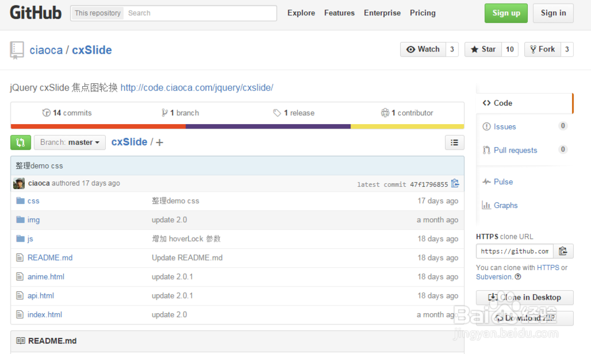Image resolution: width=591 pixels, height=354 pixels.
Task: Open the Explore menu item
Action: point(301,13)
